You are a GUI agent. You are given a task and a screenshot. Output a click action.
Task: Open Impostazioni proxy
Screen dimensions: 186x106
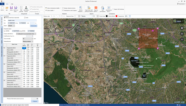tap(109, 9)
